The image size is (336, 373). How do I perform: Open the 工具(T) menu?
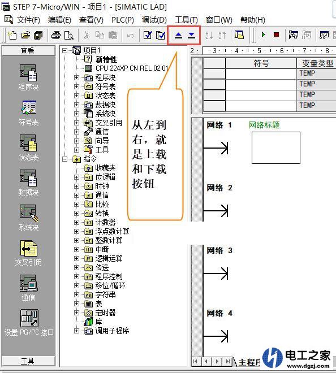[x=186, y=20]
